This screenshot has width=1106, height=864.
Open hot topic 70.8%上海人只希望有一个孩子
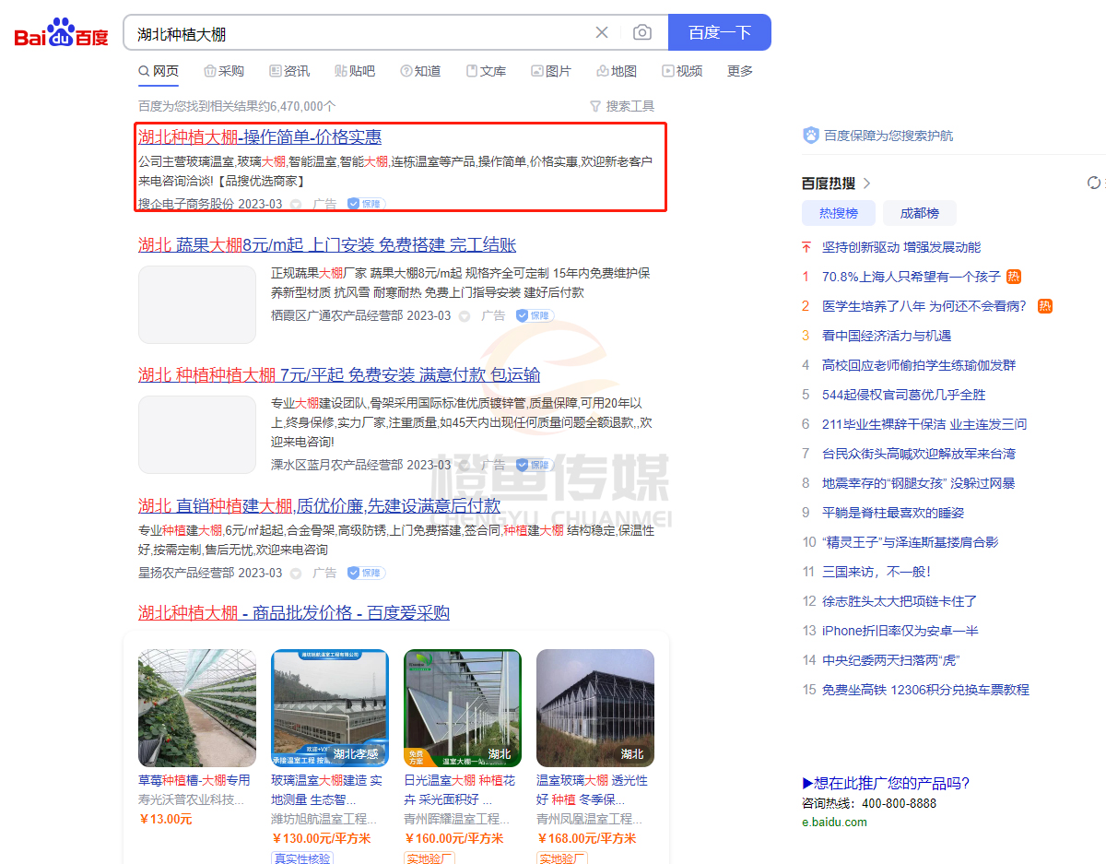tap(912, 277)
